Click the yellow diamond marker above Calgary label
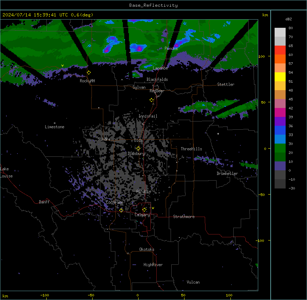Screen dimensions: 307x300 pyautogui.click(x=144, y=210)
